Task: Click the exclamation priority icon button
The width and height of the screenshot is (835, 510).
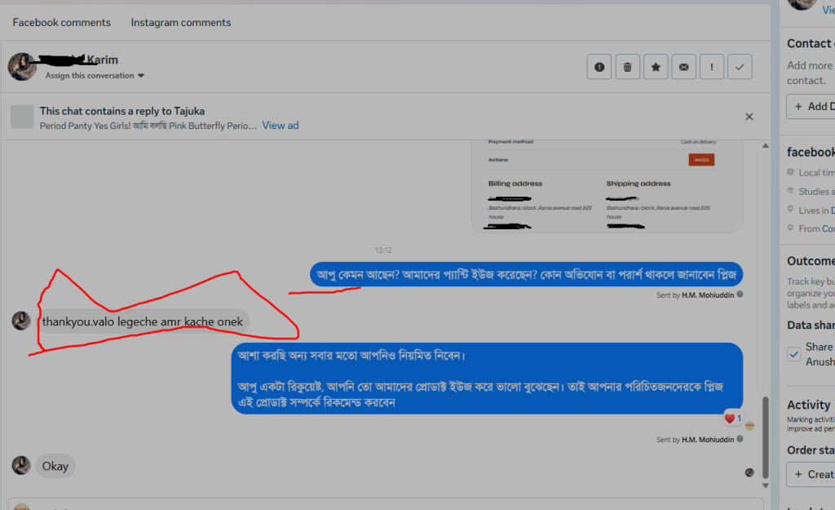Action: [712, 68]
